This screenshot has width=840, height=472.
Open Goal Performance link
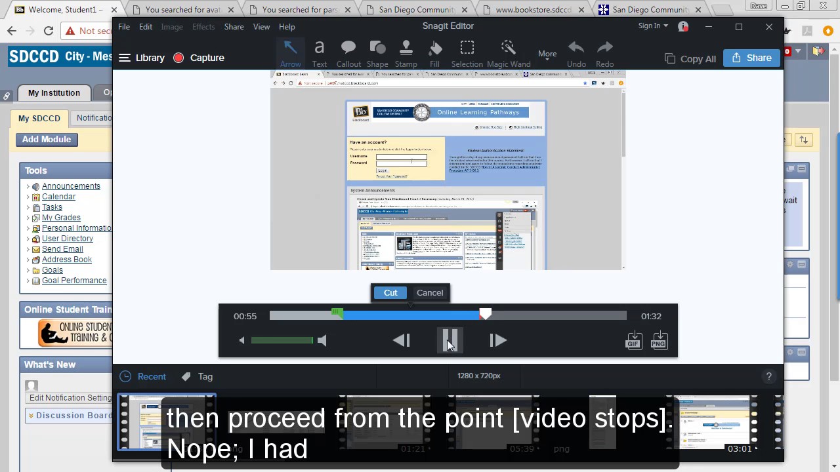[x=74, y=281]
